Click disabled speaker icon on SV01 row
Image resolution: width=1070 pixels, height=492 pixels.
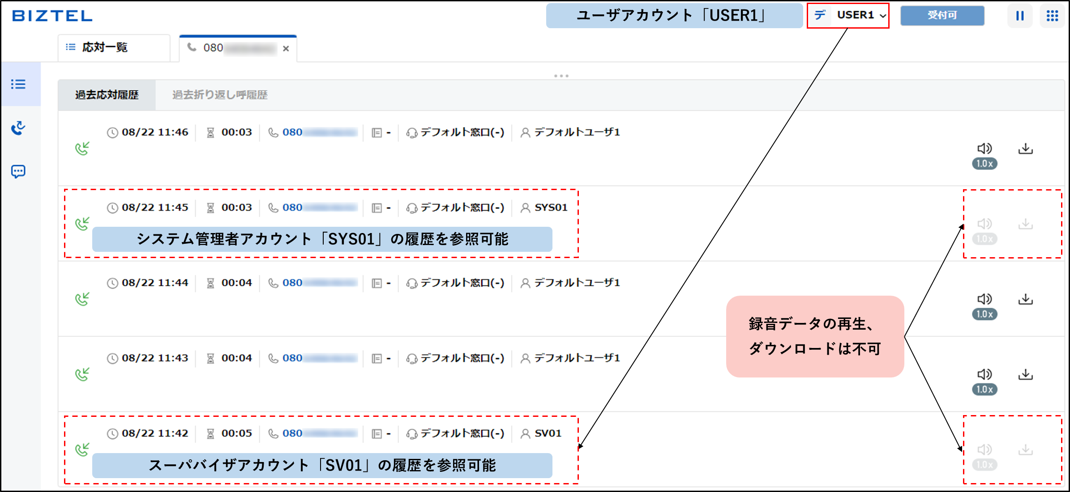tap(984, 450)
